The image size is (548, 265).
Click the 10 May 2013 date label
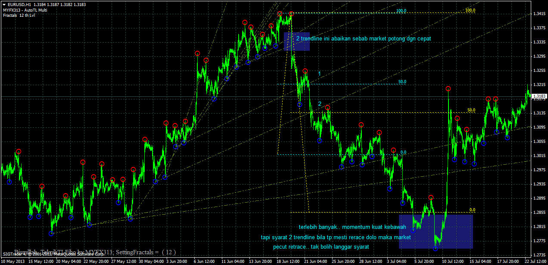click(13, 261)
